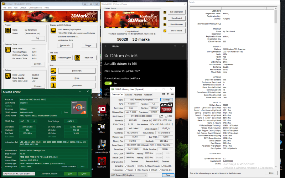Screen dimensions: 285x178
Task: Toggle the CUDA checkbox
Action: [x=137, y=166]
